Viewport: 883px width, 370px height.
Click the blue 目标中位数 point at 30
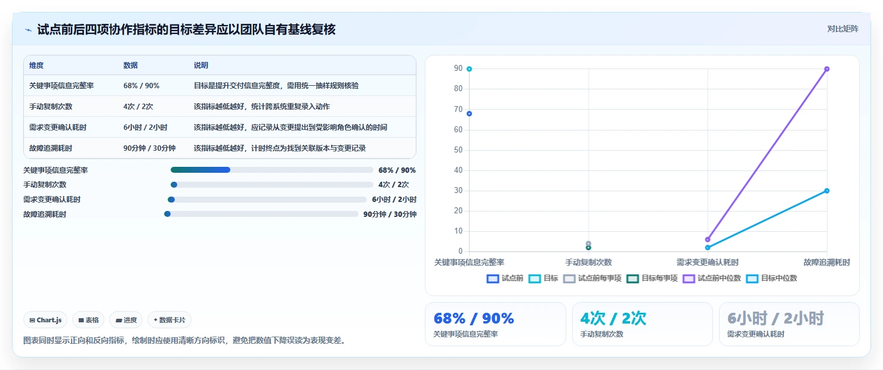(827, 191)
